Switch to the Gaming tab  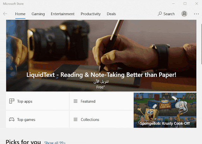pos(38,14)
